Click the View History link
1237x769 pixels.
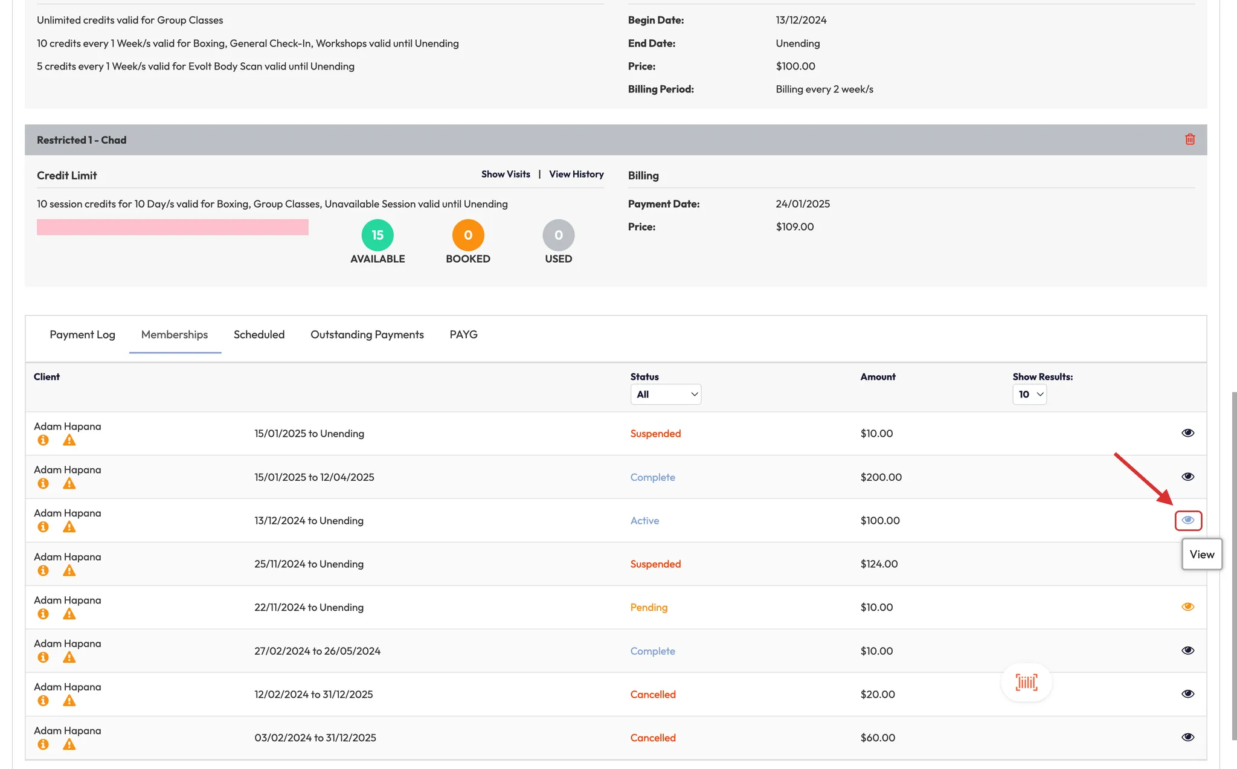pos(576,175)
